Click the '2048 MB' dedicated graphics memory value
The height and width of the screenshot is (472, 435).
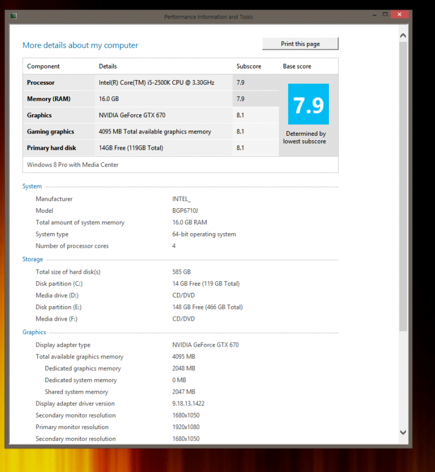click(x=184, y=368)
